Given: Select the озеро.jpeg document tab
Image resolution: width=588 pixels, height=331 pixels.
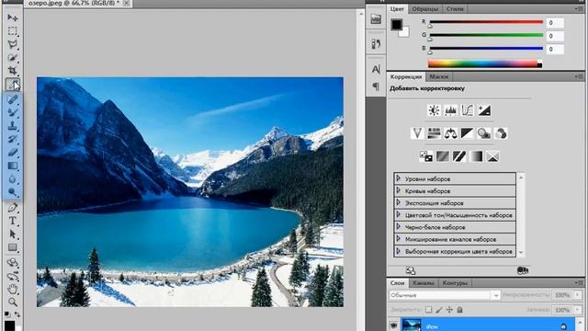Looking at the screenshot, I should point(73,4).
